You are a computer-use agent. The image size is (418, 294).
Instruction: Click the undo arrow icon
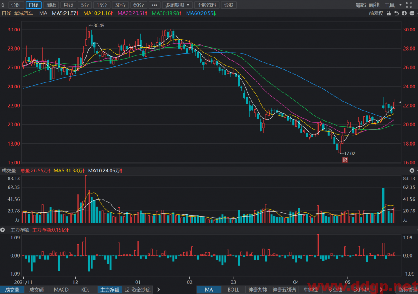[396, 13]
